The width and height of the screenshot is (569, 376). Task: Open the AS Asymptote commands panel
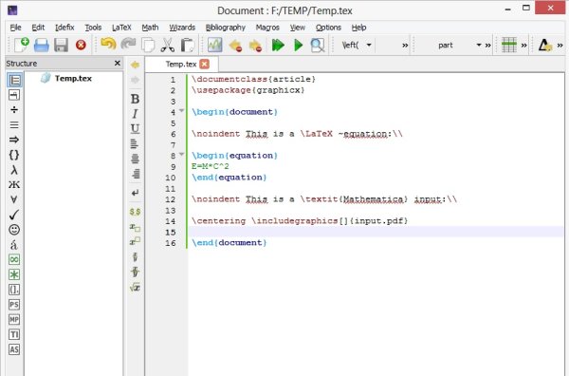pyautogui.click(x=14, y=349)
